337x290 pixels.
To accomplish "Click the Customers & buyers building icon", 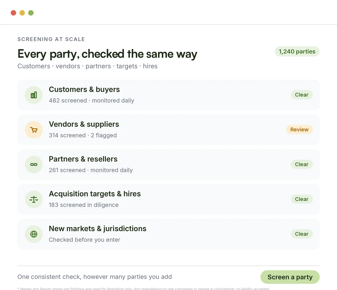I will click(x=34, y=95).
